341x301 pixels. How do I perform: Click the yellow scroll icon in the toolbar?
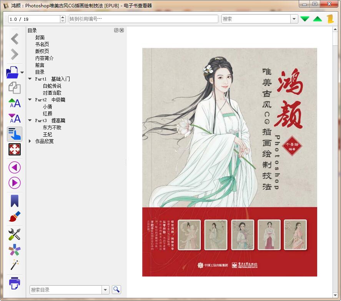[x=330, y=19]
